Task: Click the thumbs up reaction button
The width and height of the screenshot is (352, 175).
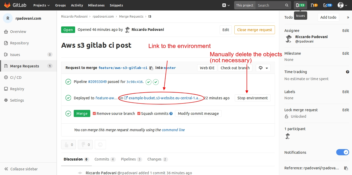Action: [x=68, y=145]
